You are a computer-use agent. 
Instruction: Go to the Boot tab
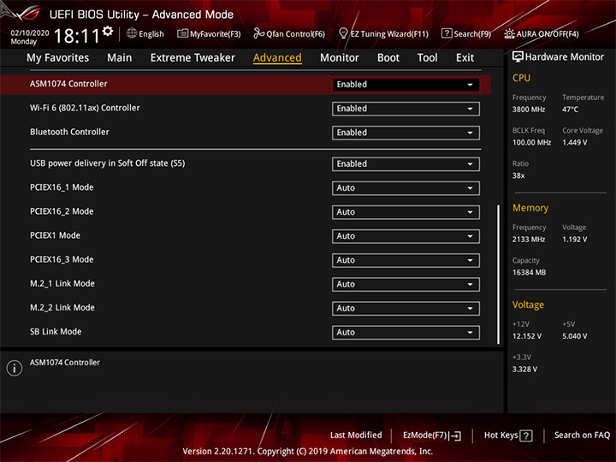[388, 58]
